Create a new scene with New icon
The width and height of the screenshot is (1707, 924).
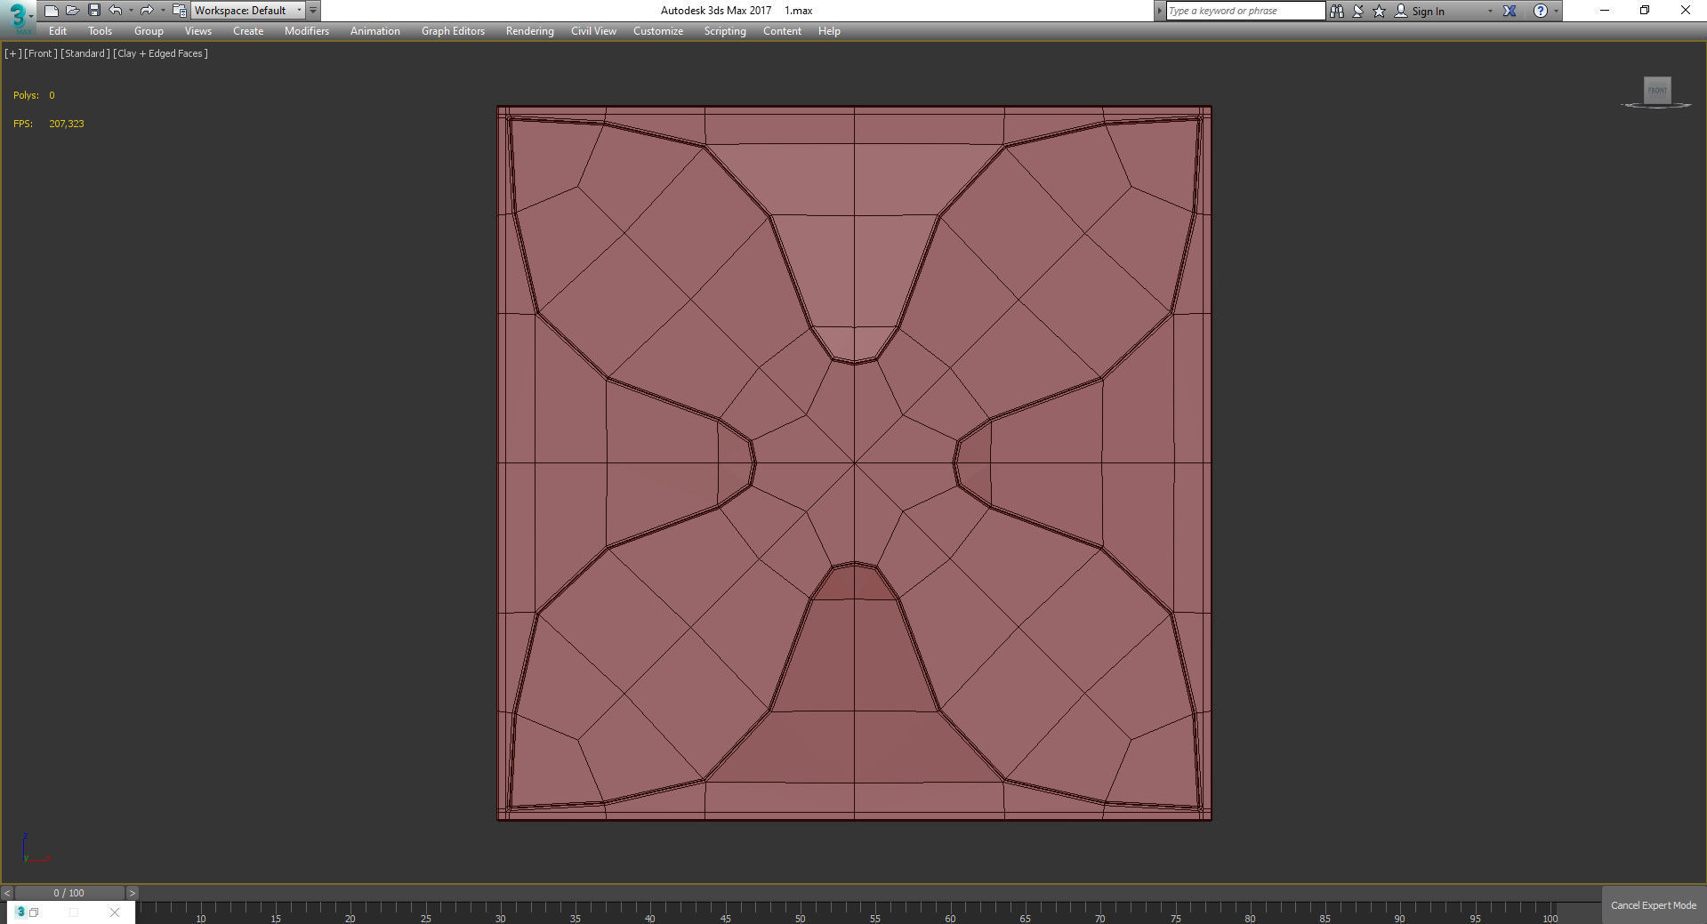click(x=51, y=11)
